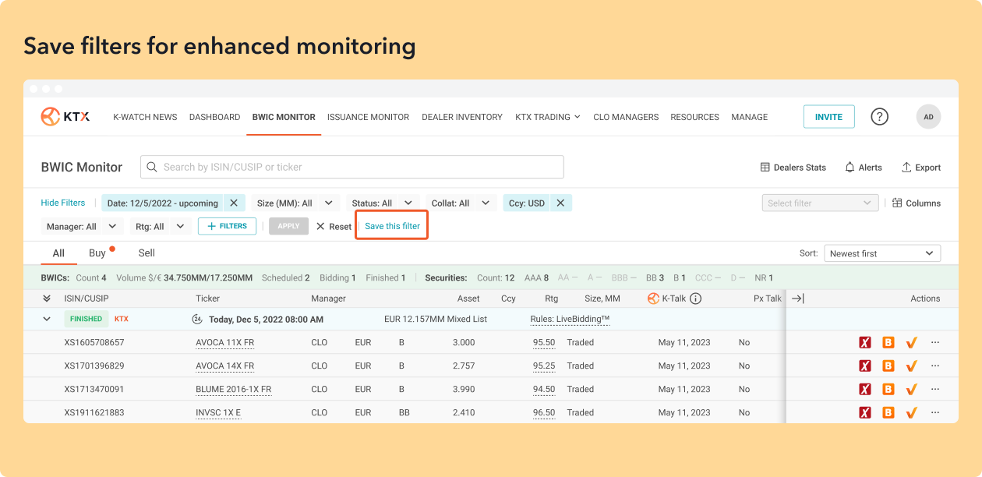Click the KTX logo icon
This screenshot has width=982, height=477.
tap(51, 117)
